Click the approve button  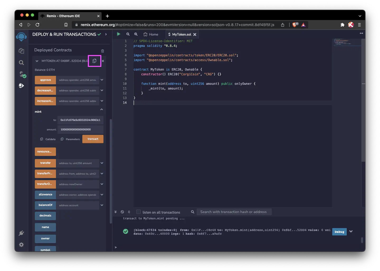(45, 80)
